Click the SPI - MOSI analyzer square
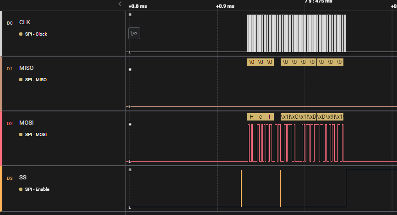 [21, 135]
